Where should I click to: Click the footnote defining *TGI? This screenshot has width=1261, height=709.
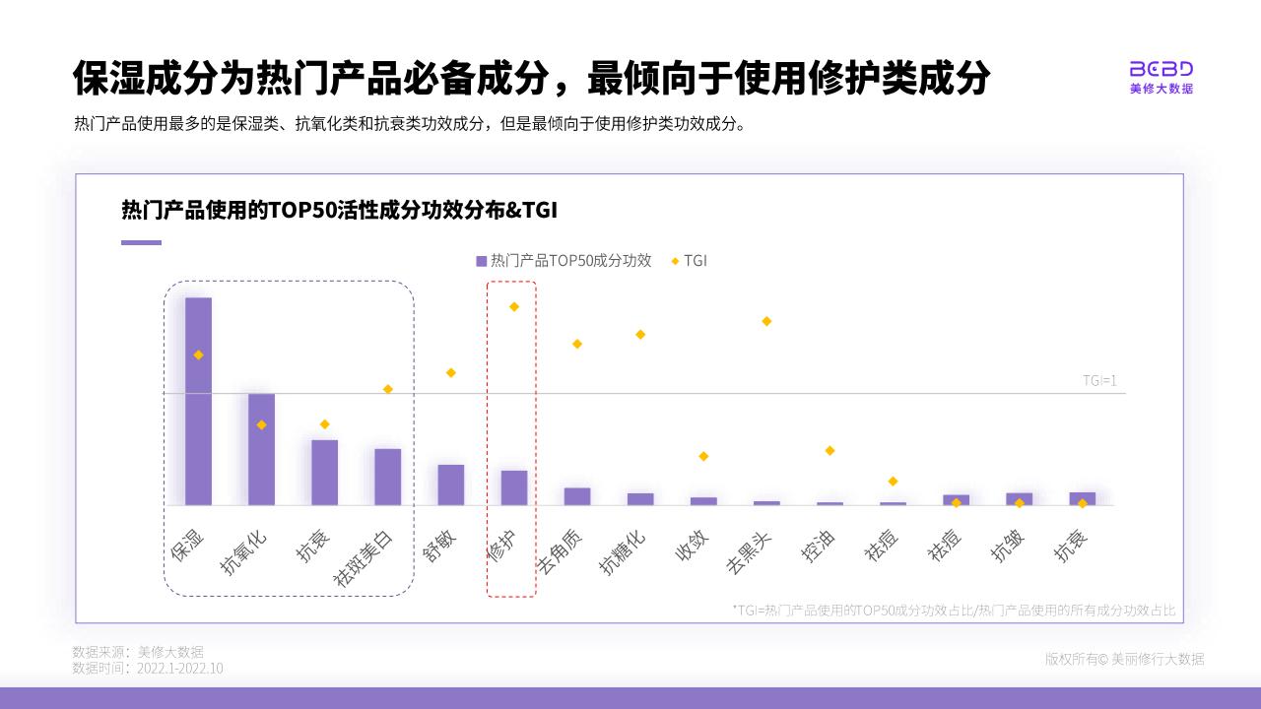(954, 611)
